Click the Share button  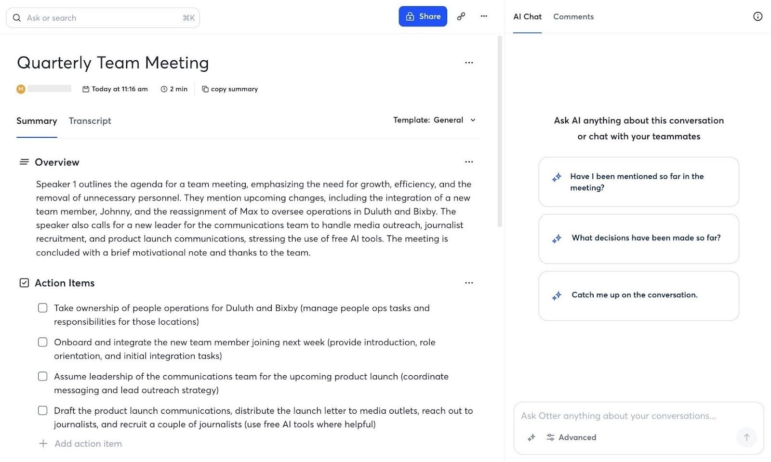pyautogui.click(x=423, y=16)
